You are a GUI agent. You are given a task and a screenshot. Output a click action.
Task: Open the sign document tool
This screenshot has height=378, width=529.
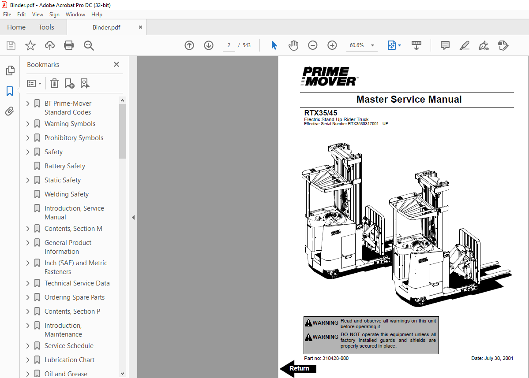click(484, 45)
